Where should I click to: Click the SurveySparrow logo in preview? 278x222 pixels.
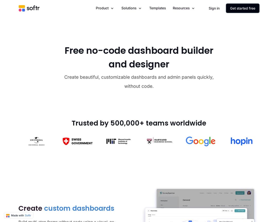coord(167,193)
